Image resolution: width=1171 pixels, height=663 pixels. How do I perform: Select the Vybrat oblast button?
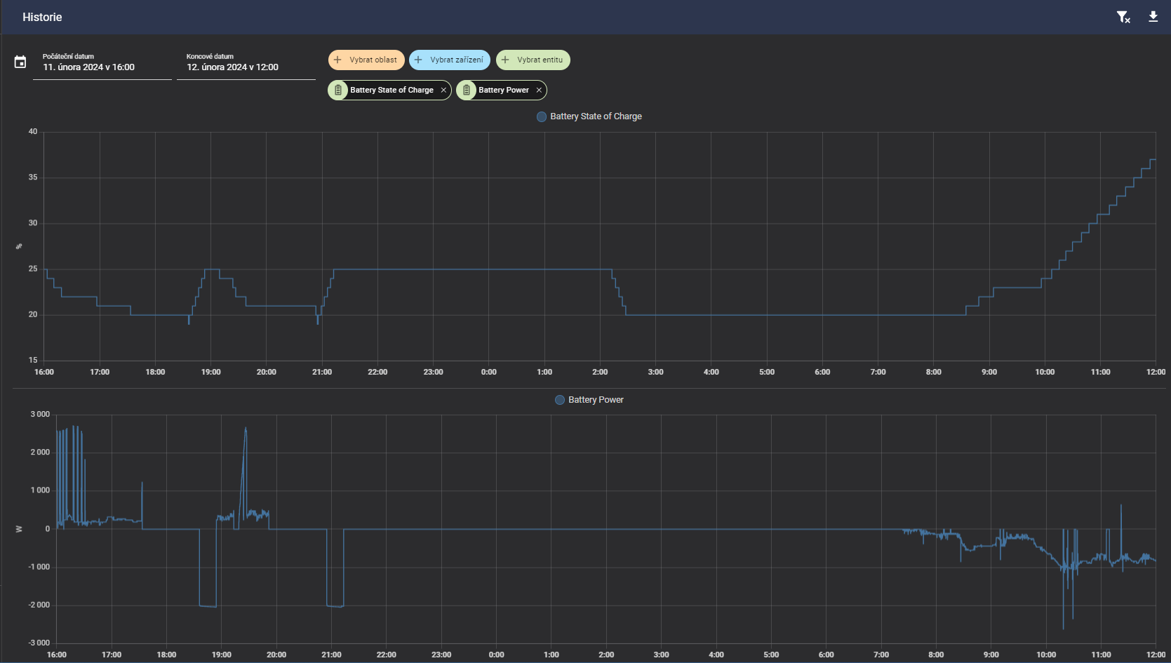point(366,60)
